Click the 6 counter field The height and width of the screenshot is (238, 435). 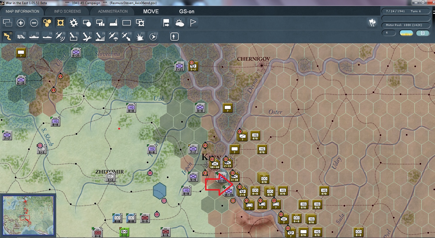coord(389,33)
